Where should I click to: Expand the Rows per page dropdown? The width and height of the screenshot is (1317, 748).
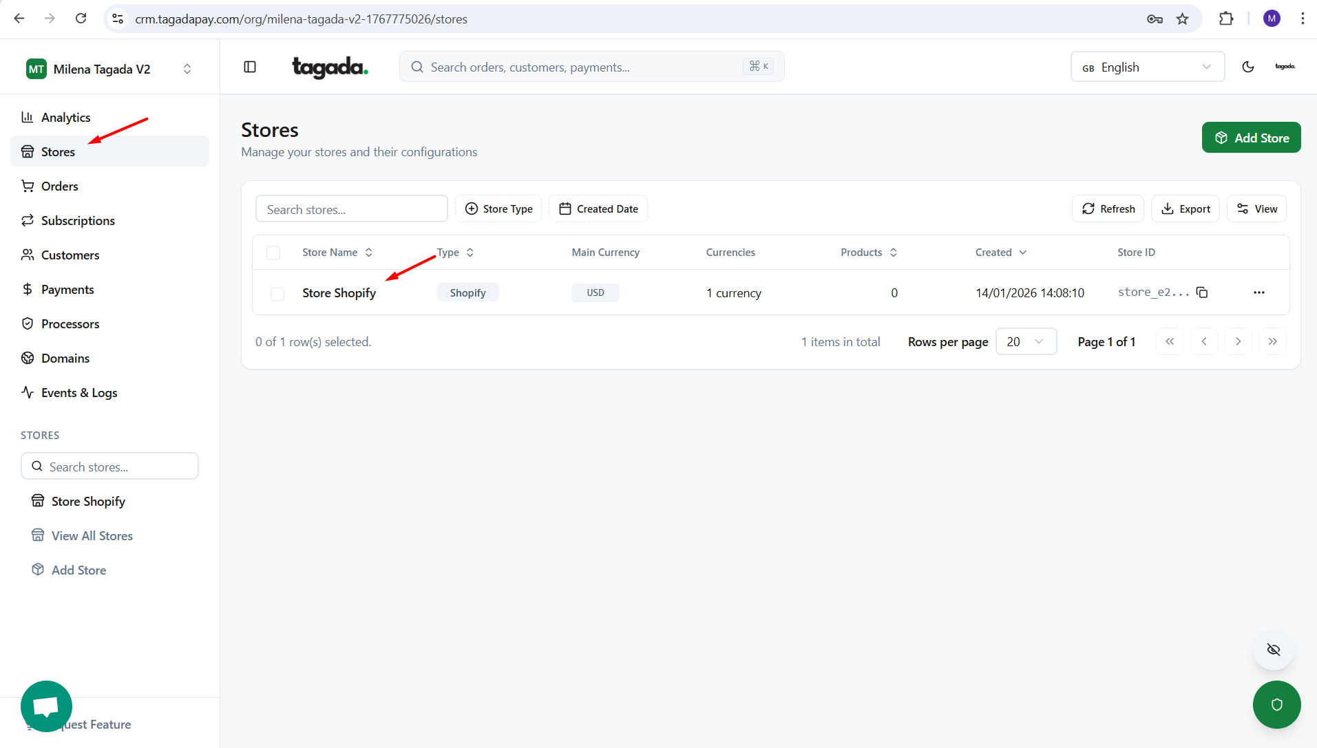pos(1026,342)
